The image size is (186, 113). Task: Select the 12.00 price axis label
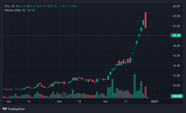coord(176,75)
